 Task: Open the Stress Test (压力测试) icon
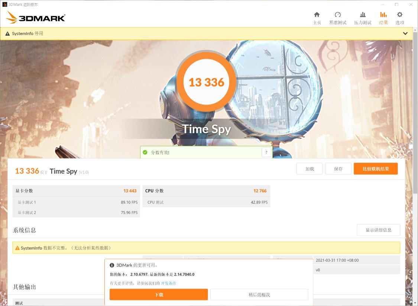point(363,15)
